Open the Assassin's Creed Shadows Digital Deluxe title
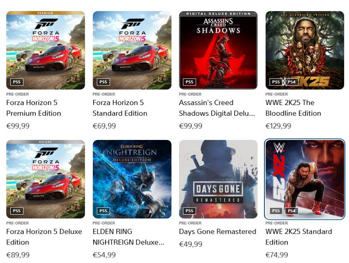349x263 pixels. click(217, 108)
